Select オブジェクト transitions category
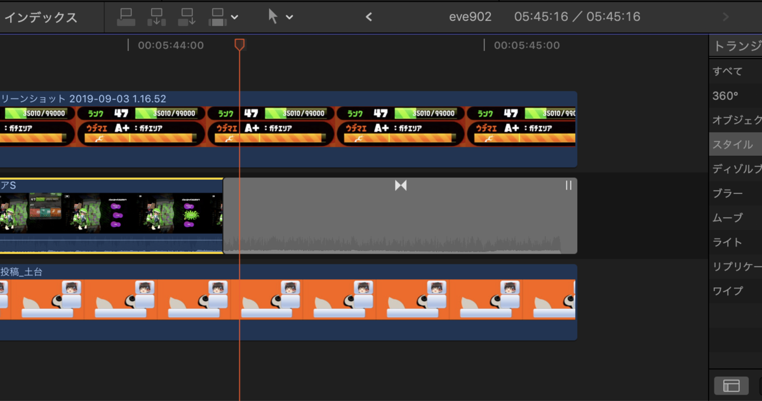This screenshot has width=762, height=401. [737, 120]
